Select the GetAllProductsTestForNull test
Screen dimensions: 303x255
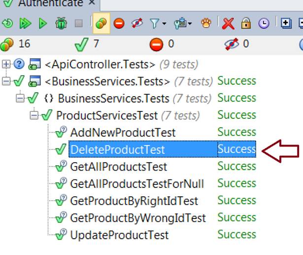137,184
